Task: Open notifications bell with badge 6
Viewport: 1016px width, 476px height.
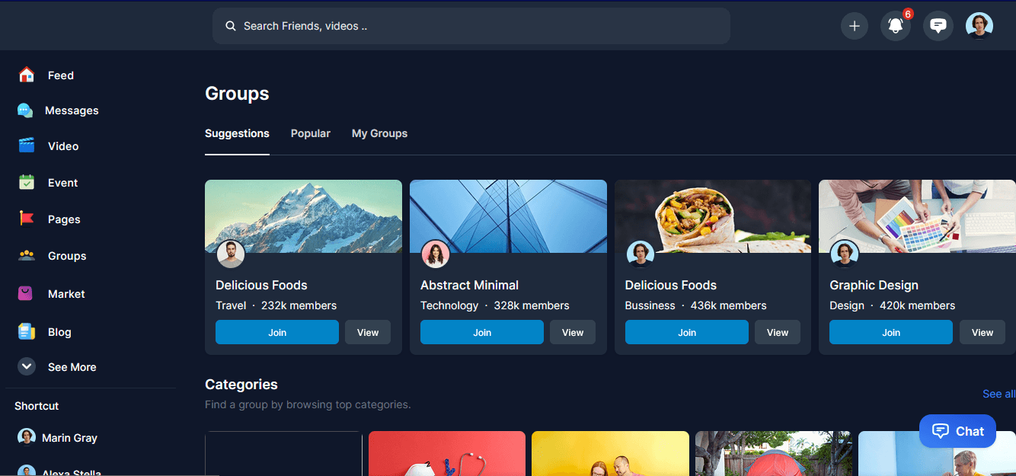Action: pos(896,26)
